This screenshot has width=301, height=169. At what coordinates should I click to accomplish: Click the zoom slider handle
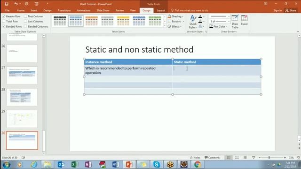point(269,158)
